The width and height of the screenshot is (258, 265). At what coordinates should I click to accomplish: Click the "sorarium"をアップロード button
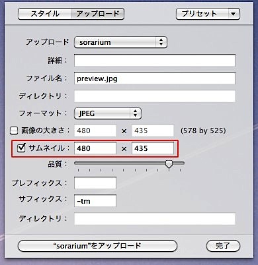point(97,246)
